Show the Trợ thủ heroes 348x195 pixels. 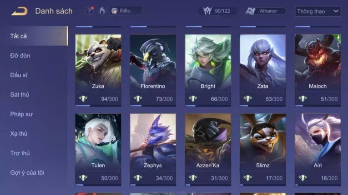20,153
